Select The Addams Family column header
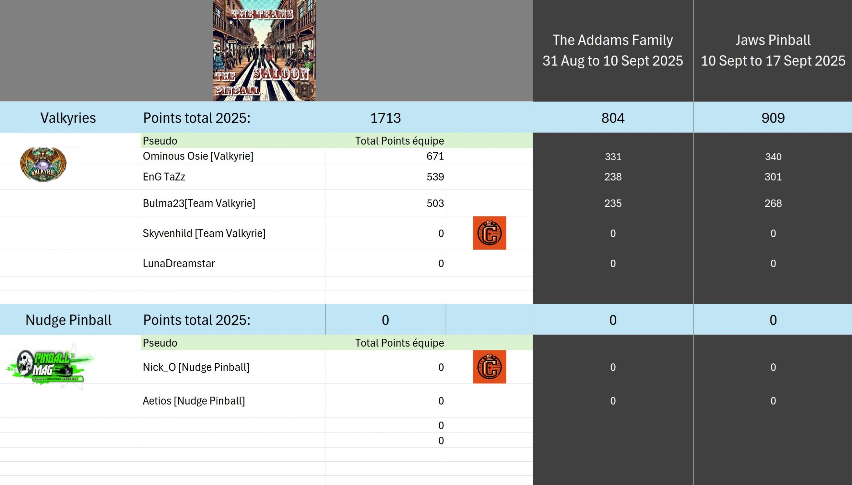 (x=613, y=50)
